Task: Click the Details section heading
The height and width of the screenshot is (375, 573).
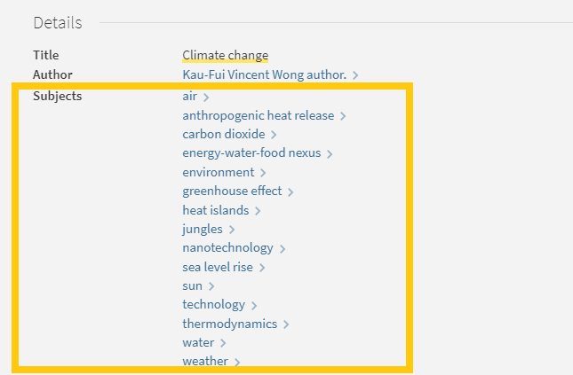Action: [57, 22]
